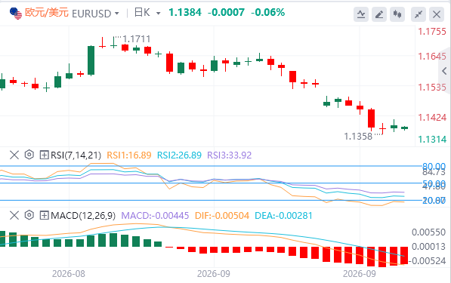
Task: Click the 欧元/美元 pair name
Action: tap(46, 13)
